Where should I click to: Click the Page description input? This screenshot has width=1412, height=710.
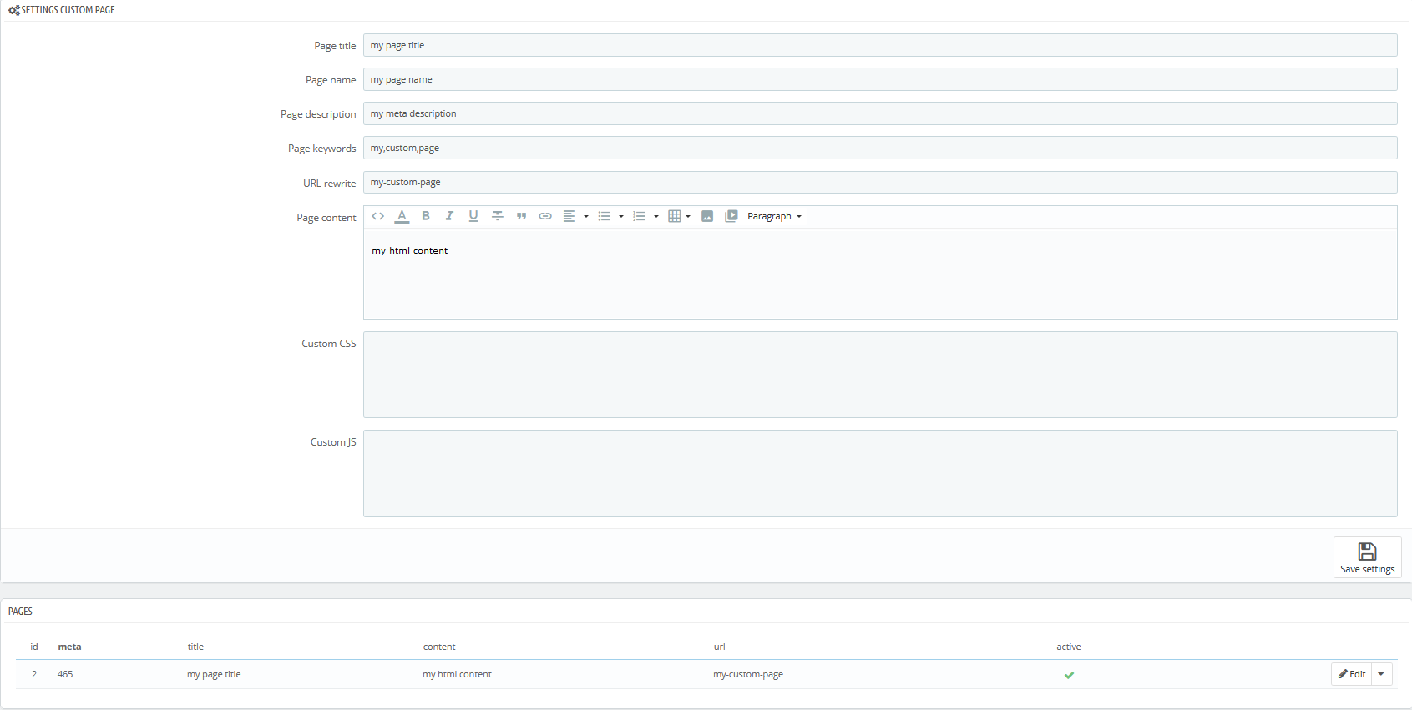(x=880, y=113)
